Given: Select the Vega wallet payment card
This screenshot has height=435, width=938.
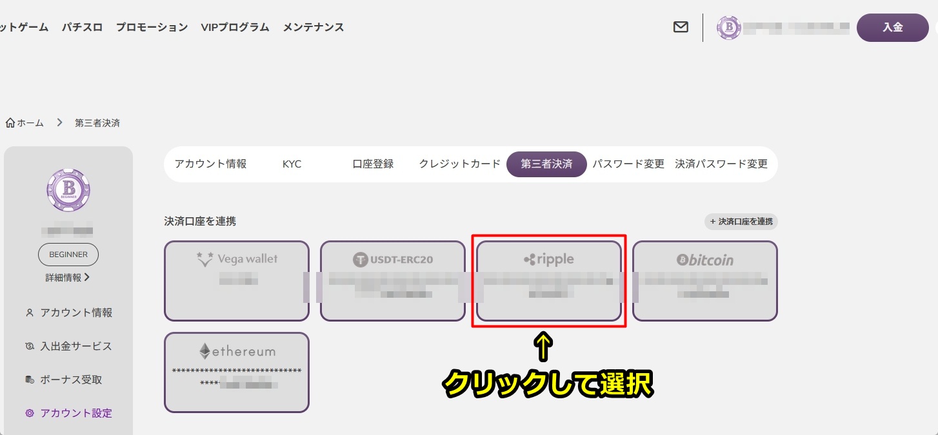Looking at the screenshot, I should 237,281.
